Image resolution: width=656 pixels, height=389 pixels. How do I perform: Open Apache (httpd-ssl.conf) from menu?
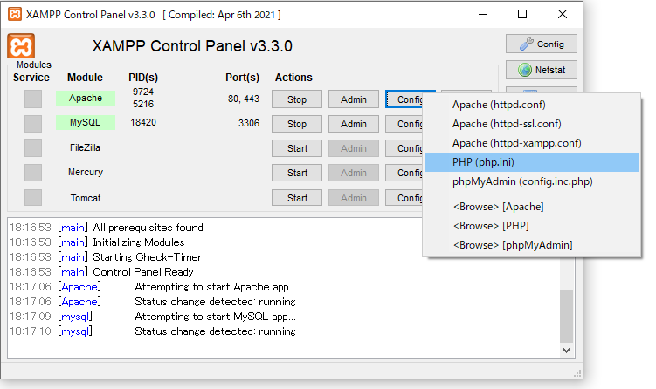point(507,124)
